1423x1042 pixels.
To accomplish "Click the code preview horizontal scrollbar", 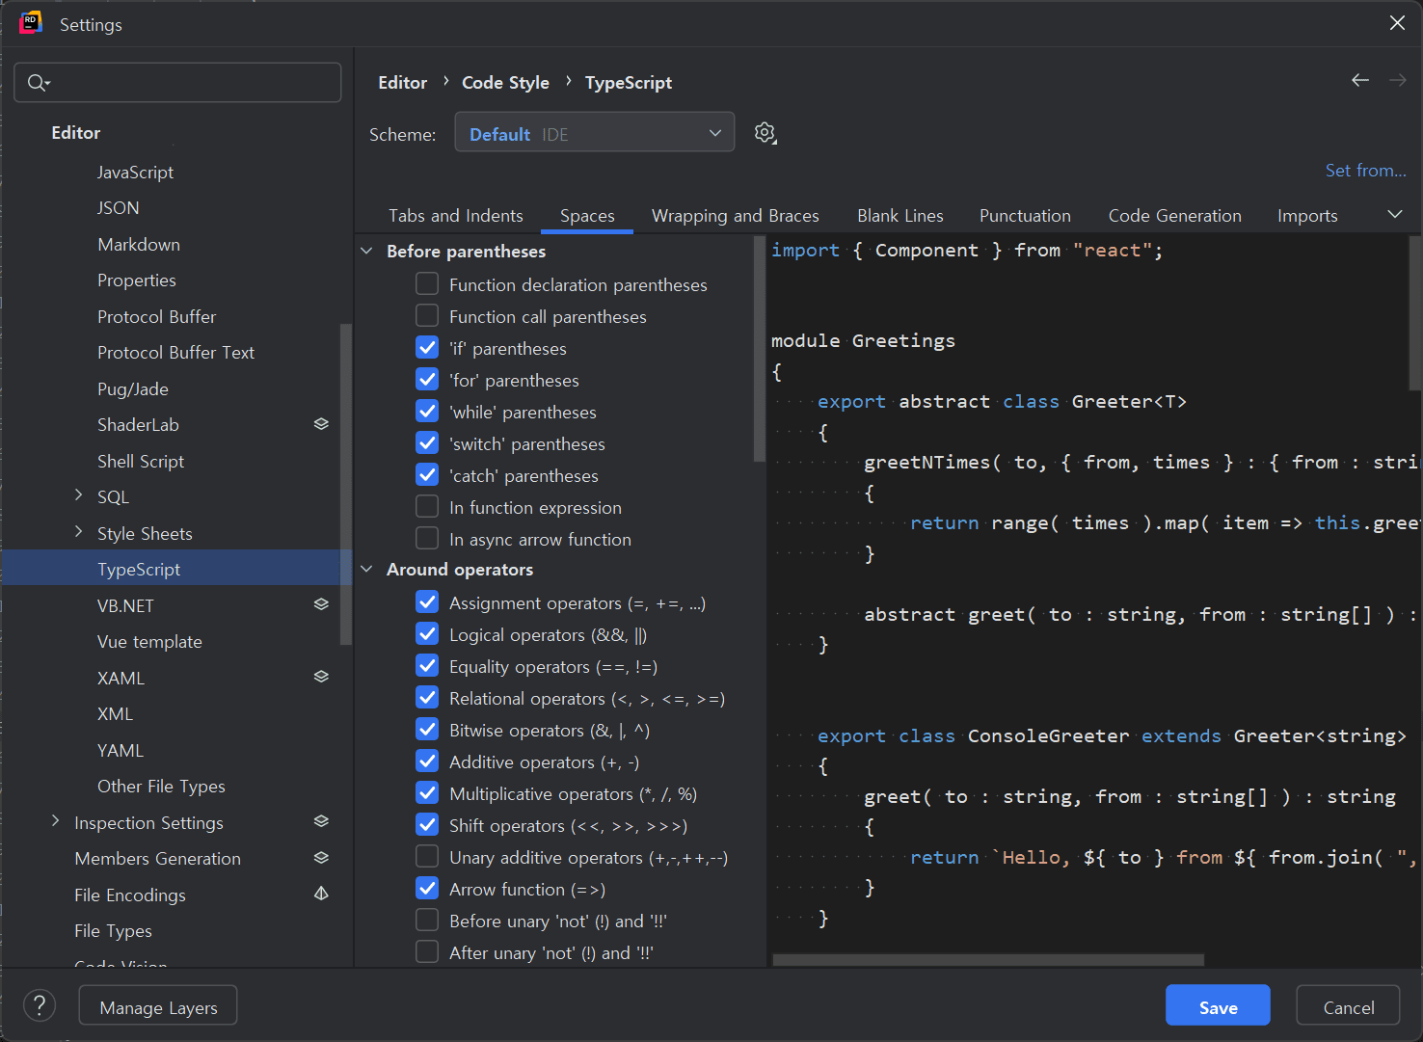I will 988,960.
